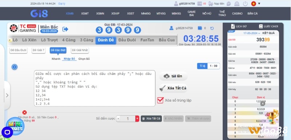Image resolution: width=291 pixels, height=140 pixels.
Task: Click the power logout icon
Action: (x=245, y=4)
